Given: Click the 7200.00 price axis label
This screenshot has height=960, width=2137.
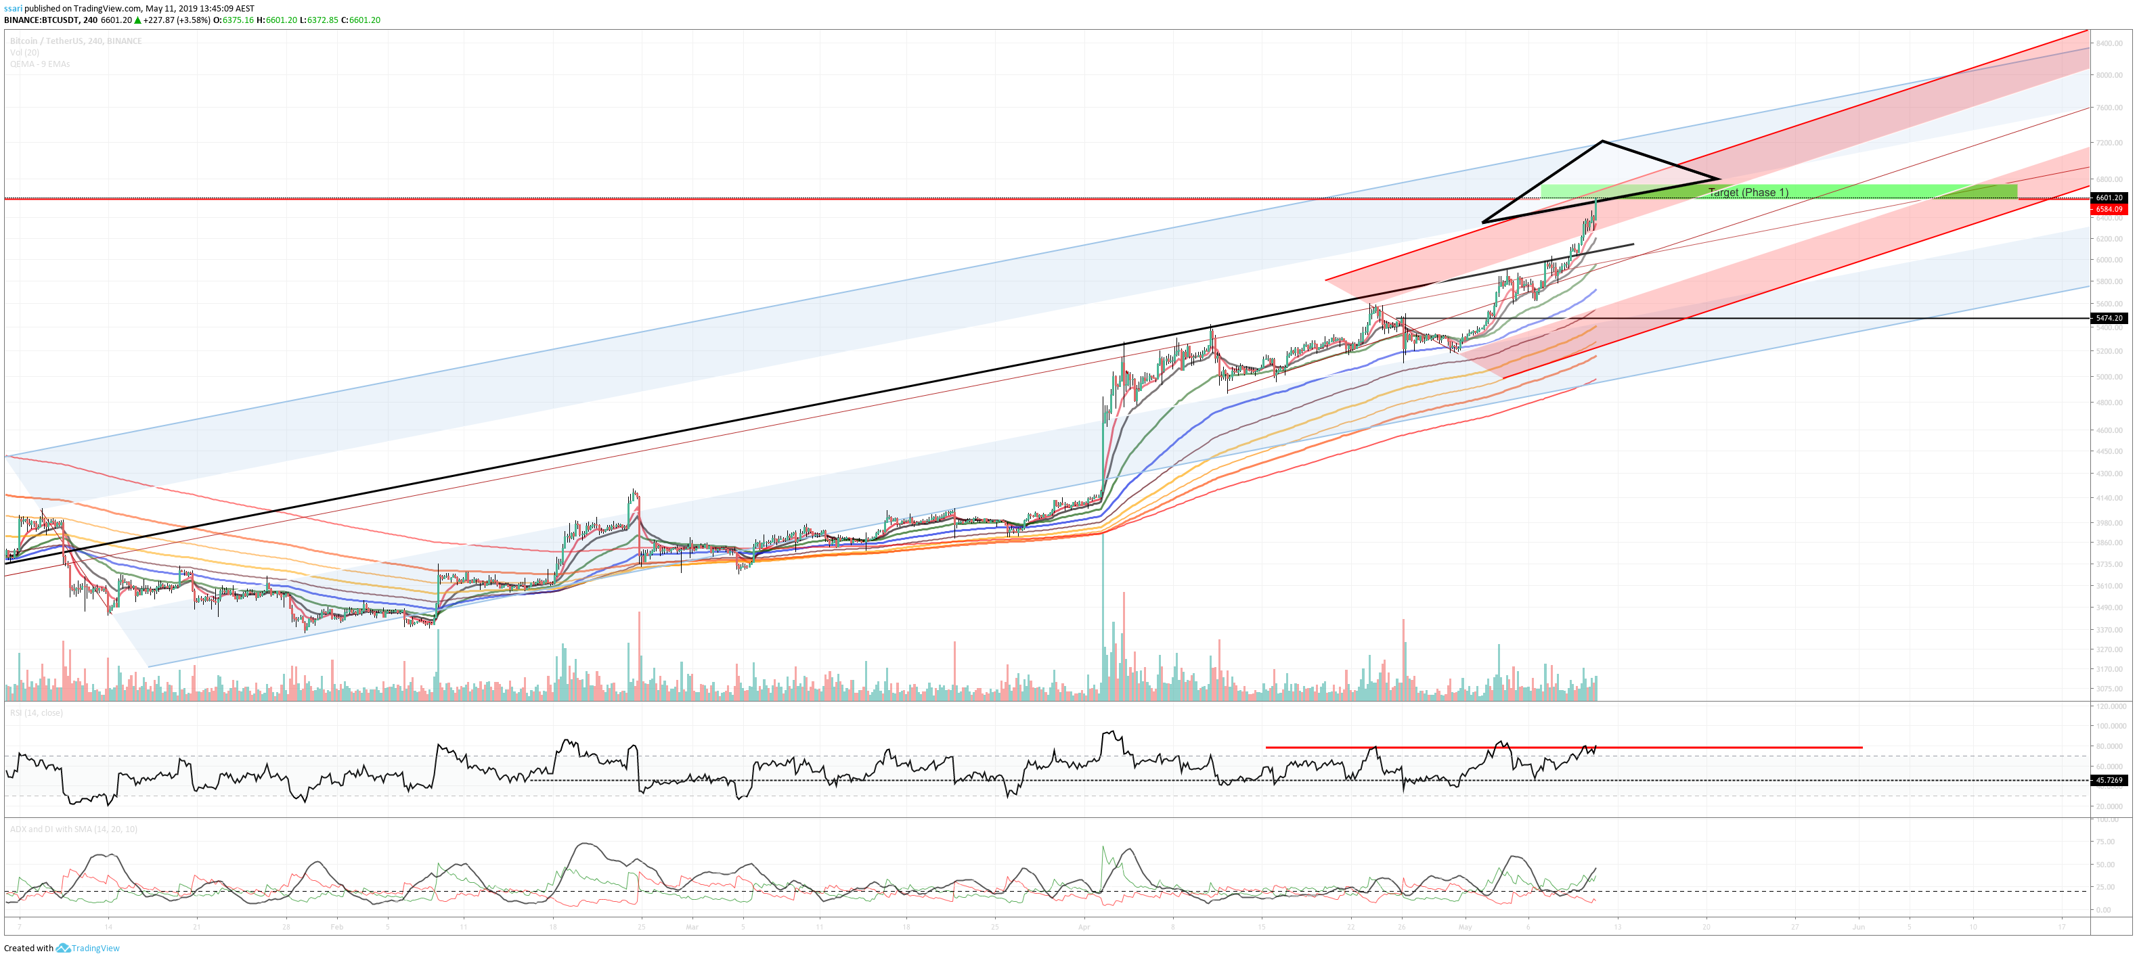Looking at the screenshot, I should coord(2109,143).
